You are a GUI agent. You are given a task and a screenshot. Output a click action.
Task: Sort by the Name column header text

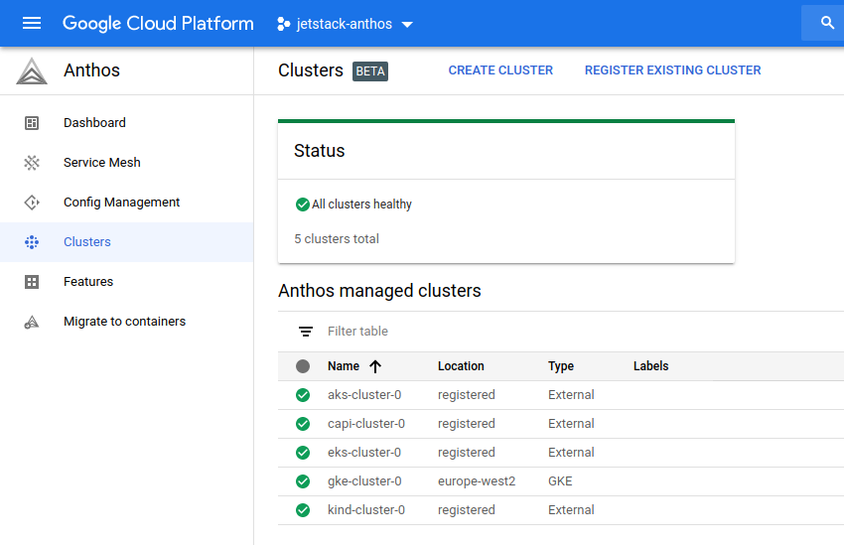(x=344, y=366)
